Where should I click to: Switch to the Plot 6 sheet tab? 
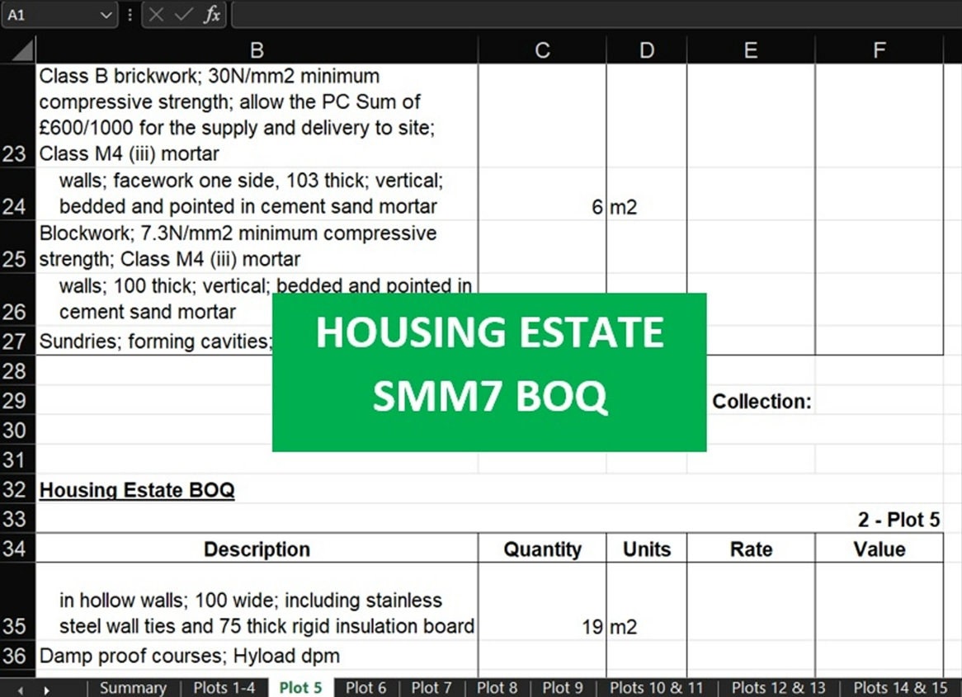pos(365,687)
